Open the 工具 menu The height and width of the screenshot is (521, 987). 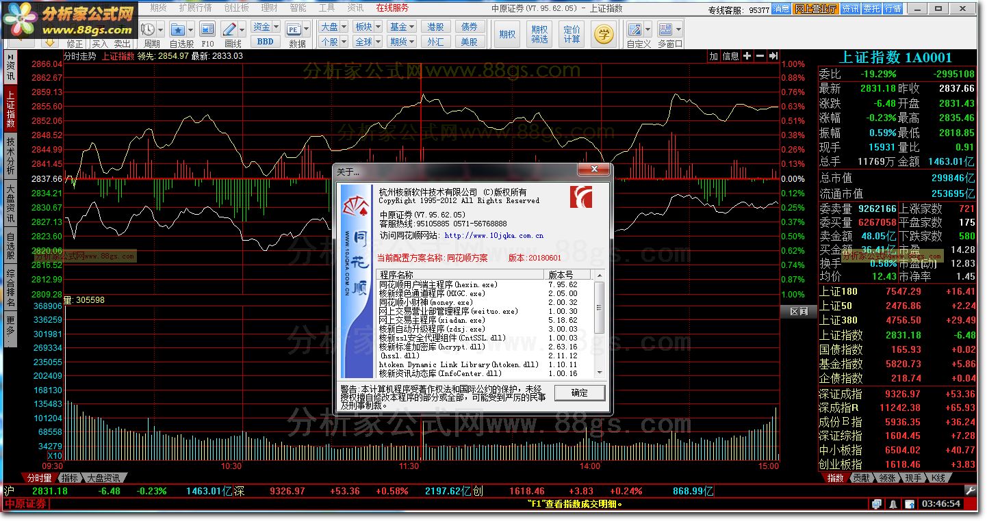pos(327,8)
